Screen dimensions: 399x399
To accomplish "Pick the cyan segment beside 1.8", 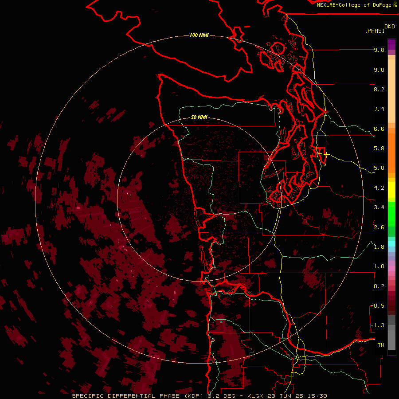I will [x=391, y=244].
